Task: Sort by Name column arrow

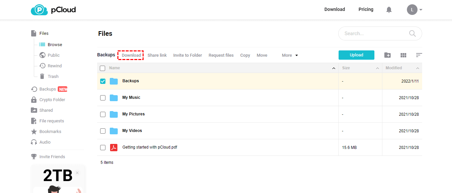Action: tap(334, 68)
